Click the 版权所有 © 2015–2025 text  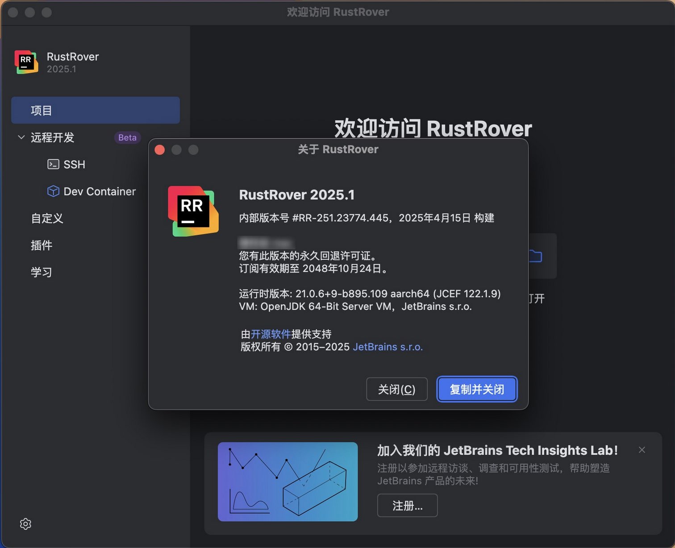(x=295, y=347)
